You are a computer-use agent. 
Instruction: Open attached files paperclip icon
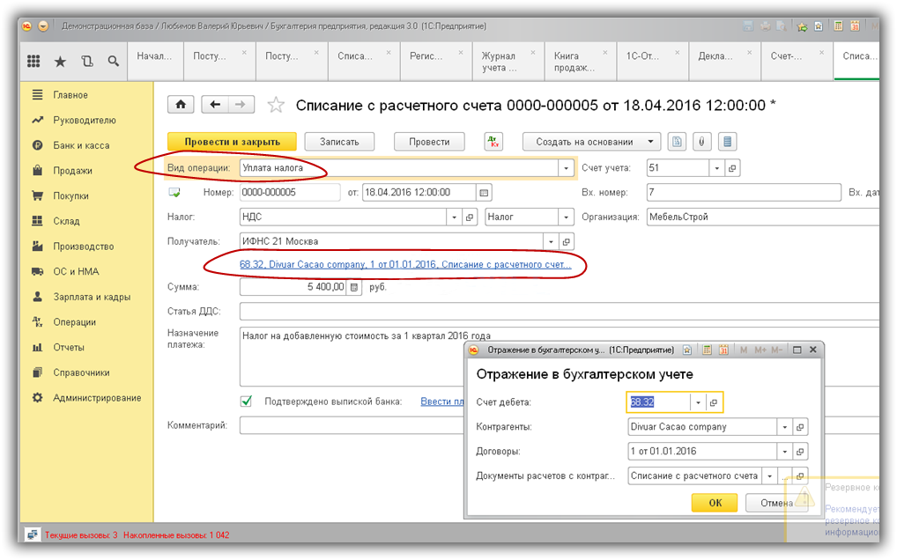pyautogui.click(x=702, y=141)
